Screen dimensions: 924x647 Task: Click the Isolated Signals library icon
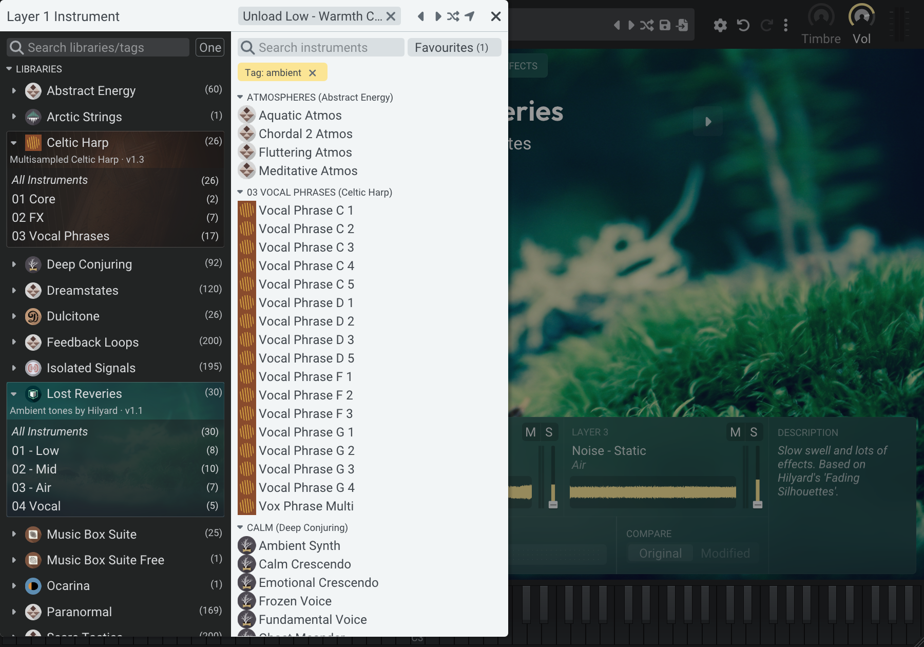33,368
